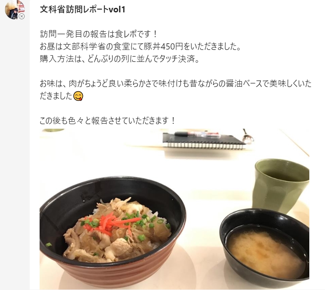
Task: Click the closing line この後も色々と報告させていただきます！
Action: coord(108,120)
